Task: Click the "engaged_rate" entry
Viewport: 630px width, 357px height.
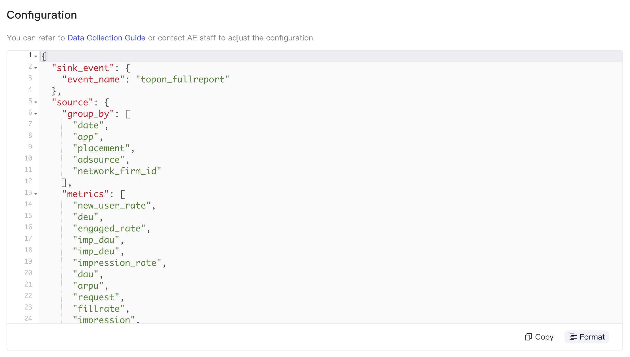Action: point(109,228)
